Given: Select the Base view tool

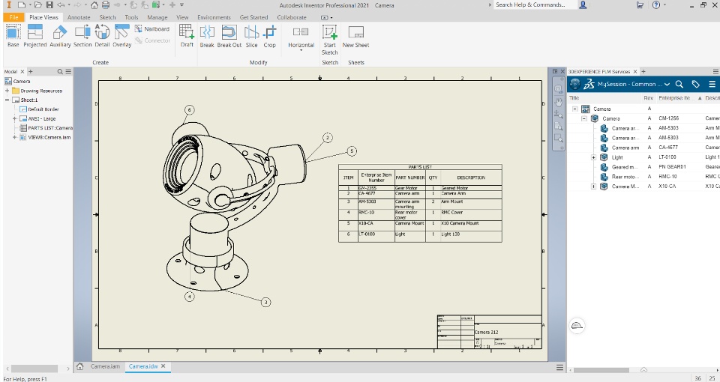Looking at the screenshot, I should [13, 36].
